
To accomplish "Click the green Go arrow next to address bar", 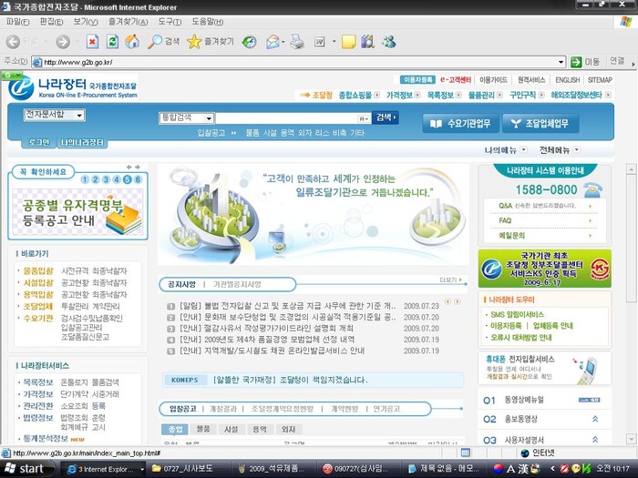I will click(x=576, y=62).
